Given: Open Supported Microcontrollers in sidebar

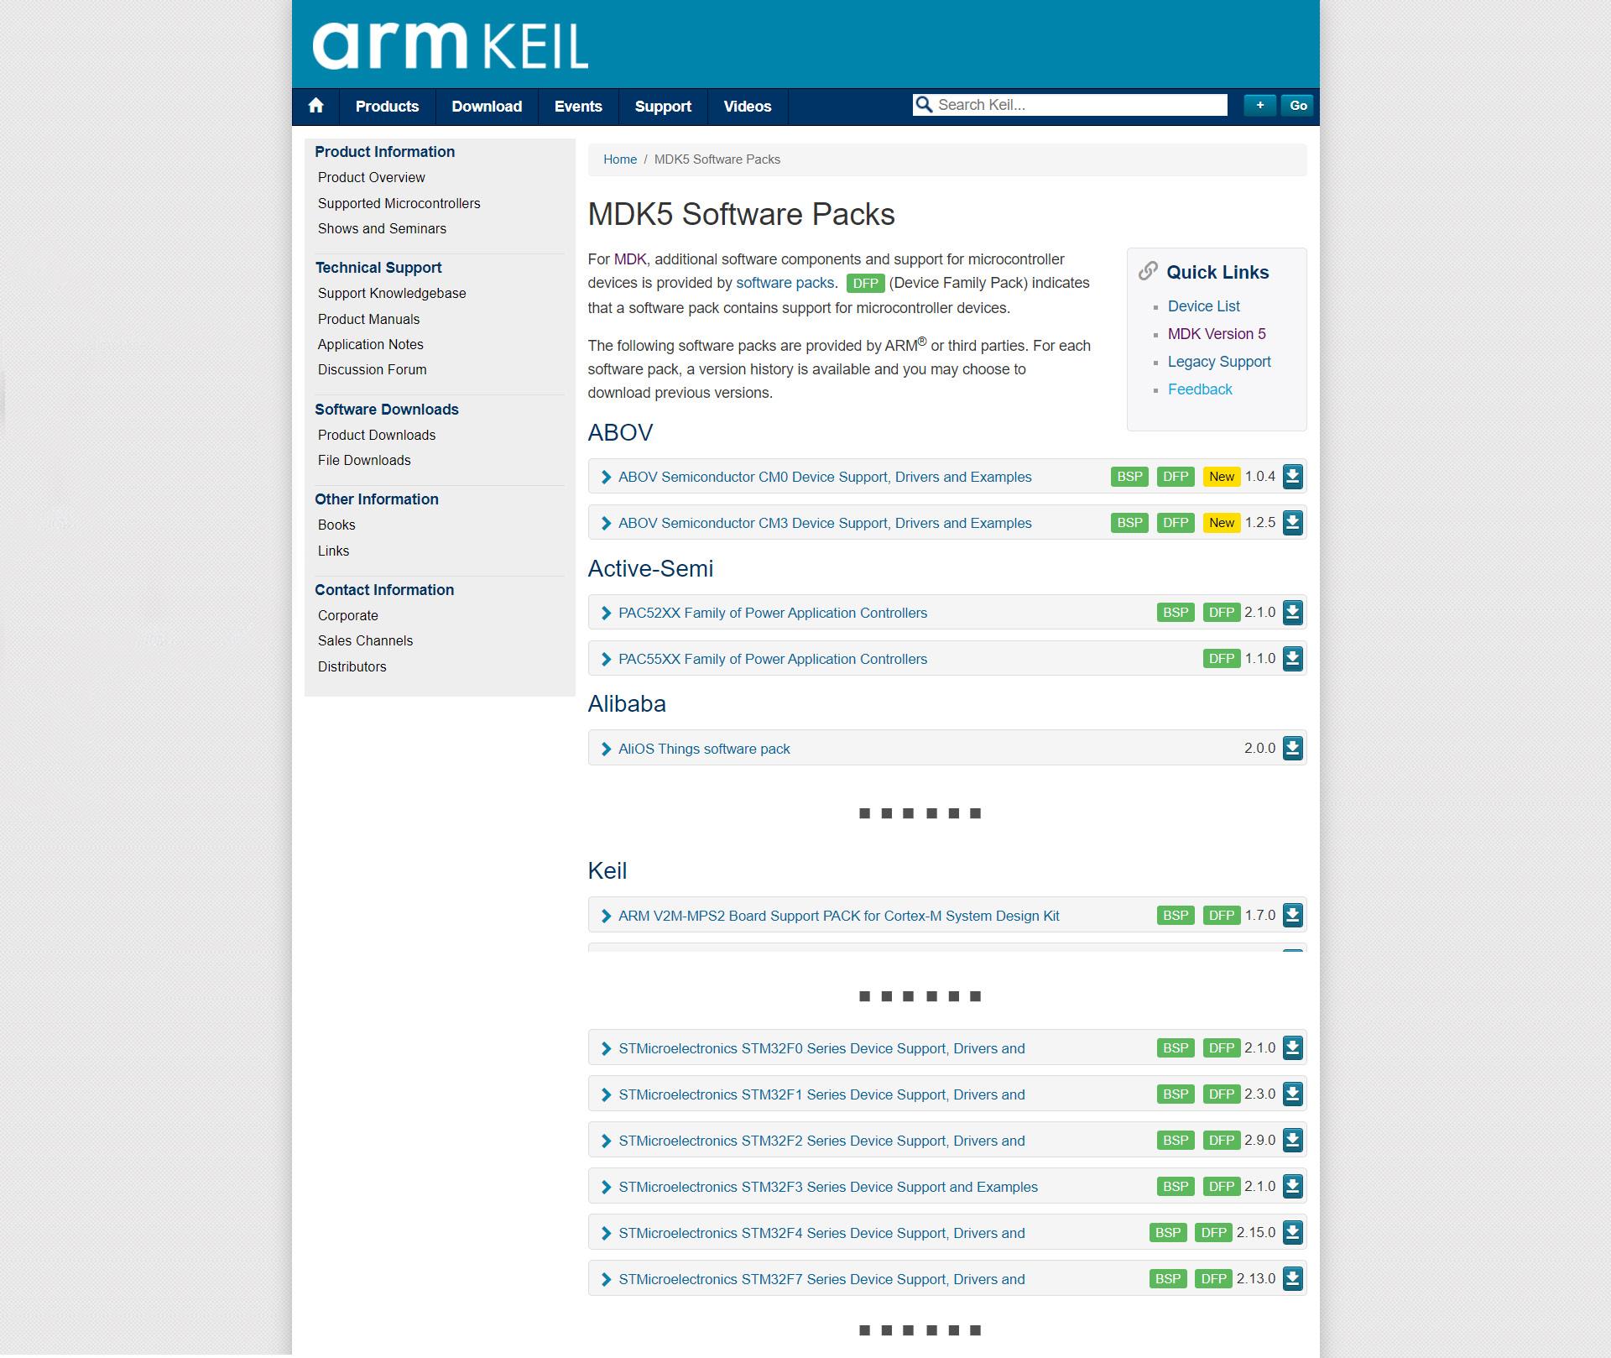Looking at the screenshot, I should 399,203.
